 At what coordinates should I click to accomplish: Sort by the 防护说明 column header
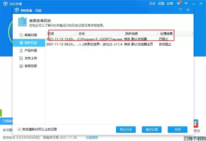(x=140, y=34)
